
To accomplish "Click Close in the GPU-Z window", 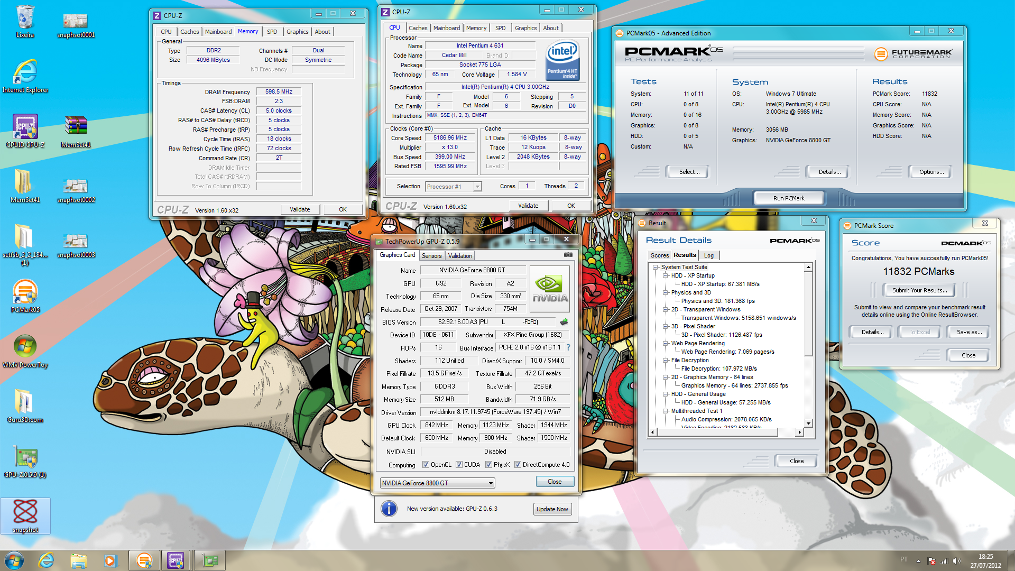I will (x=555, y=482).
